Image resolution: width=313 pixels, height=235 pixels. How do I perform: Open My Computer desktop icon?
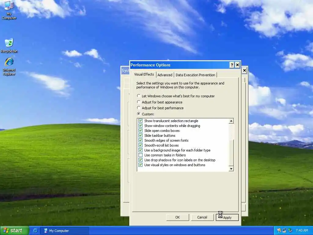pos(9,10)
